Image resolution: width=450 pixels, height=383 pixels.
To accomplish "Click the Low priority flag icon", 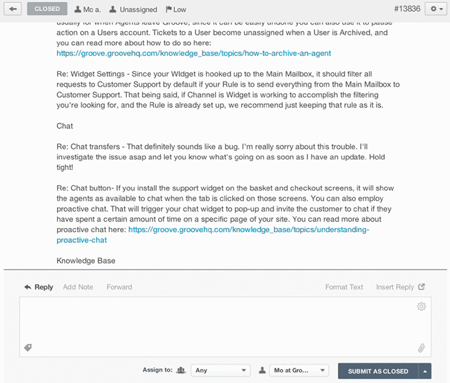I will 169,10.
